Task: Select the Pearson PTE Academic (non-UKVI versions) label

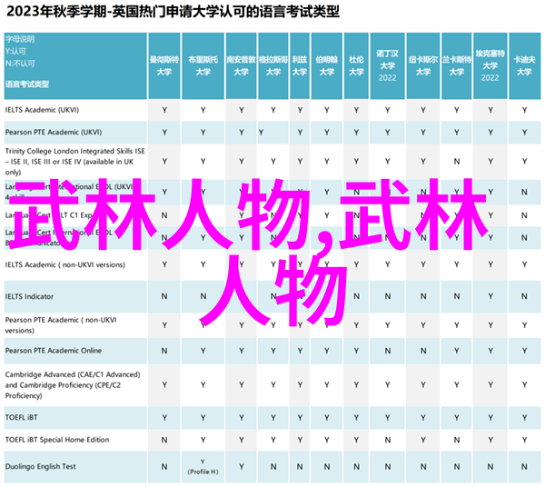Action: click(x=61, y=325)
